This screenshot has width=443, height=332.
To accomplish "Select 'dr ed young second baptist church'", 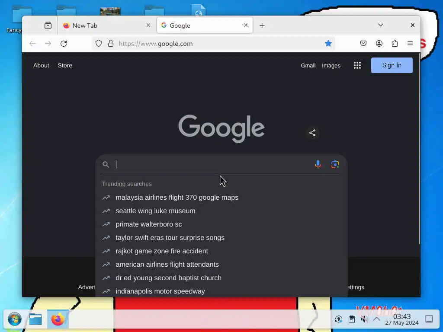I will (221, 278).
